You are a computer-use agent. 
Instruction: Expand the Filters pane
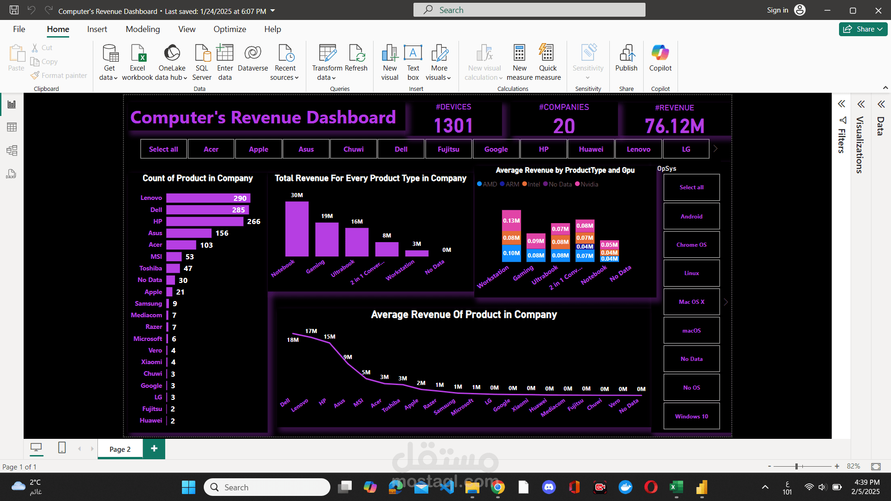click(841, 104)
